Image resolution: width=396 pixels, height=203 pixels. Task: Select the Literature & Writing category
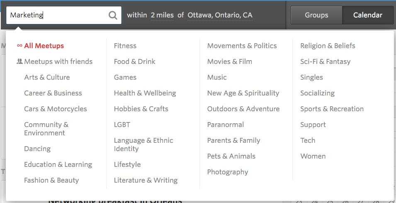tap(146, 180)
